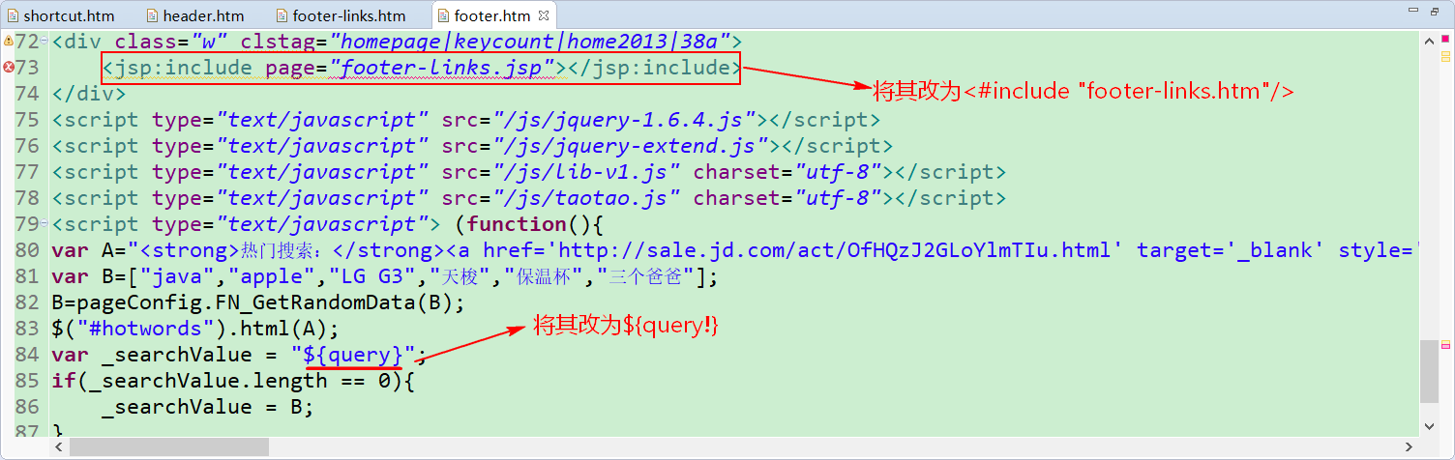Click the class="w" attribute on line 72
Screen dimensions: 1455x460
pyautogui.click(x=170, y=42)
